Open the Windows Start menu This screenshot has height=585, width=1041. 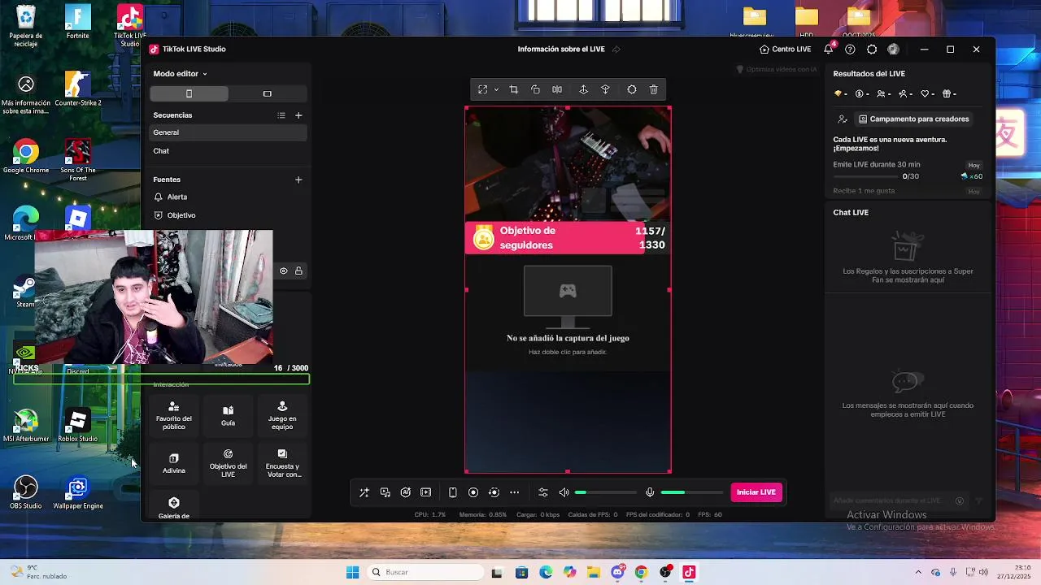coord(352,572)
